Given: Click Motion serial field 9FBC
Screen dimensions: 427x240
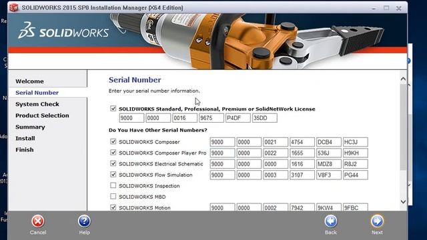Looking at the screenshot, I should pos(356,207).
